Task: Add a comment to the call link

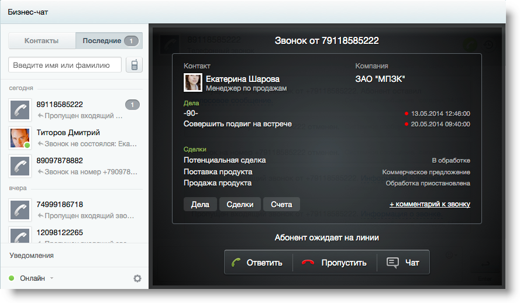Action: [x=429, y=204]
